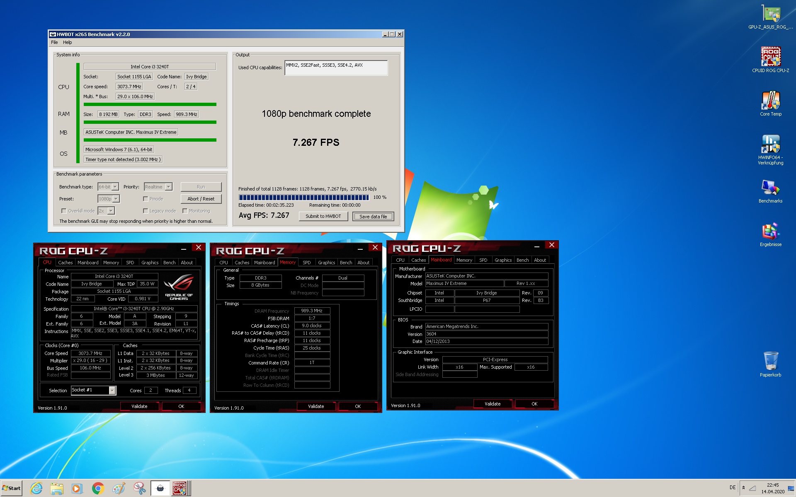Open Graphics tab in Mainboard window
Viewport: 796px width, 497px height.
click(x=503, y=260)
